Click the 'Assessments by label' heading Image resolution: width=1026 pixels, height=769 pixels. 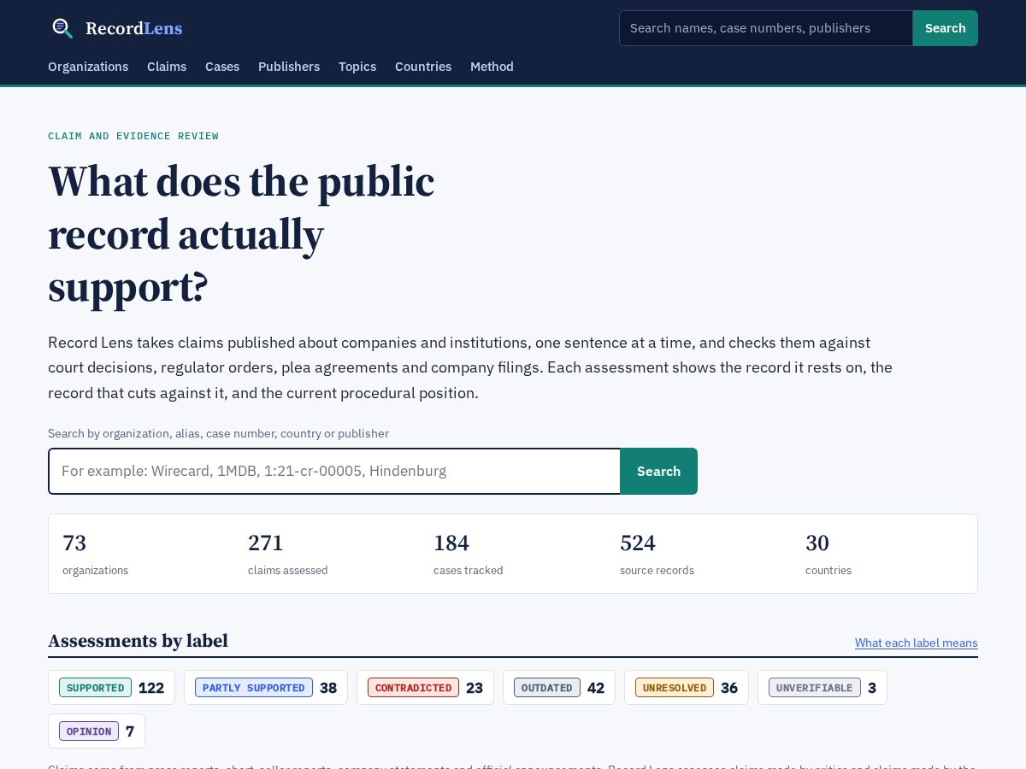[138, 641]
